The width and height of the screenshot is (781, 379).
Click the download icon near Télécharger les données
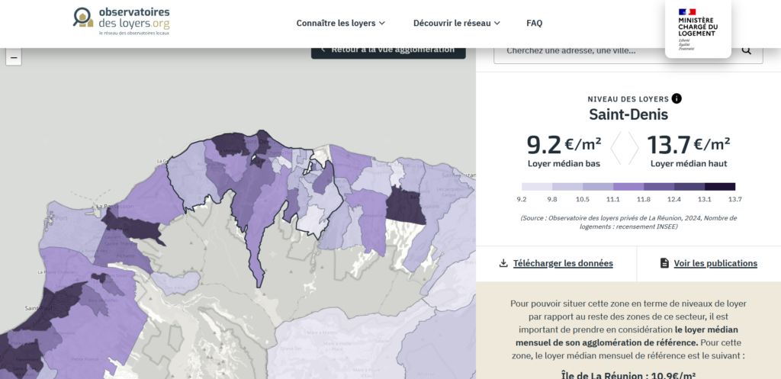(x=503, y=263)
